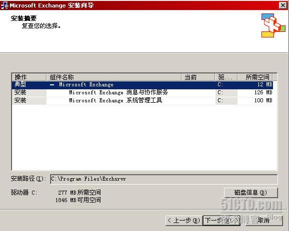Click the 安装摘要 heading
289x231 pixels.
point(23,18)
